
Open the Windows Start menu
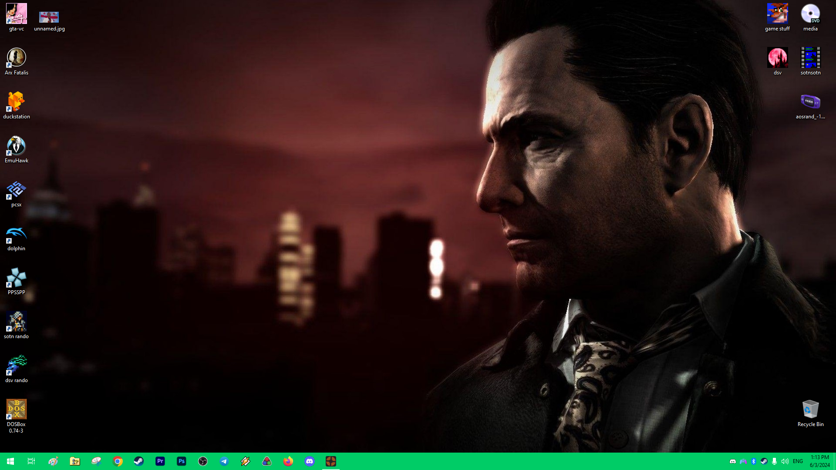[x=10, y=461]
